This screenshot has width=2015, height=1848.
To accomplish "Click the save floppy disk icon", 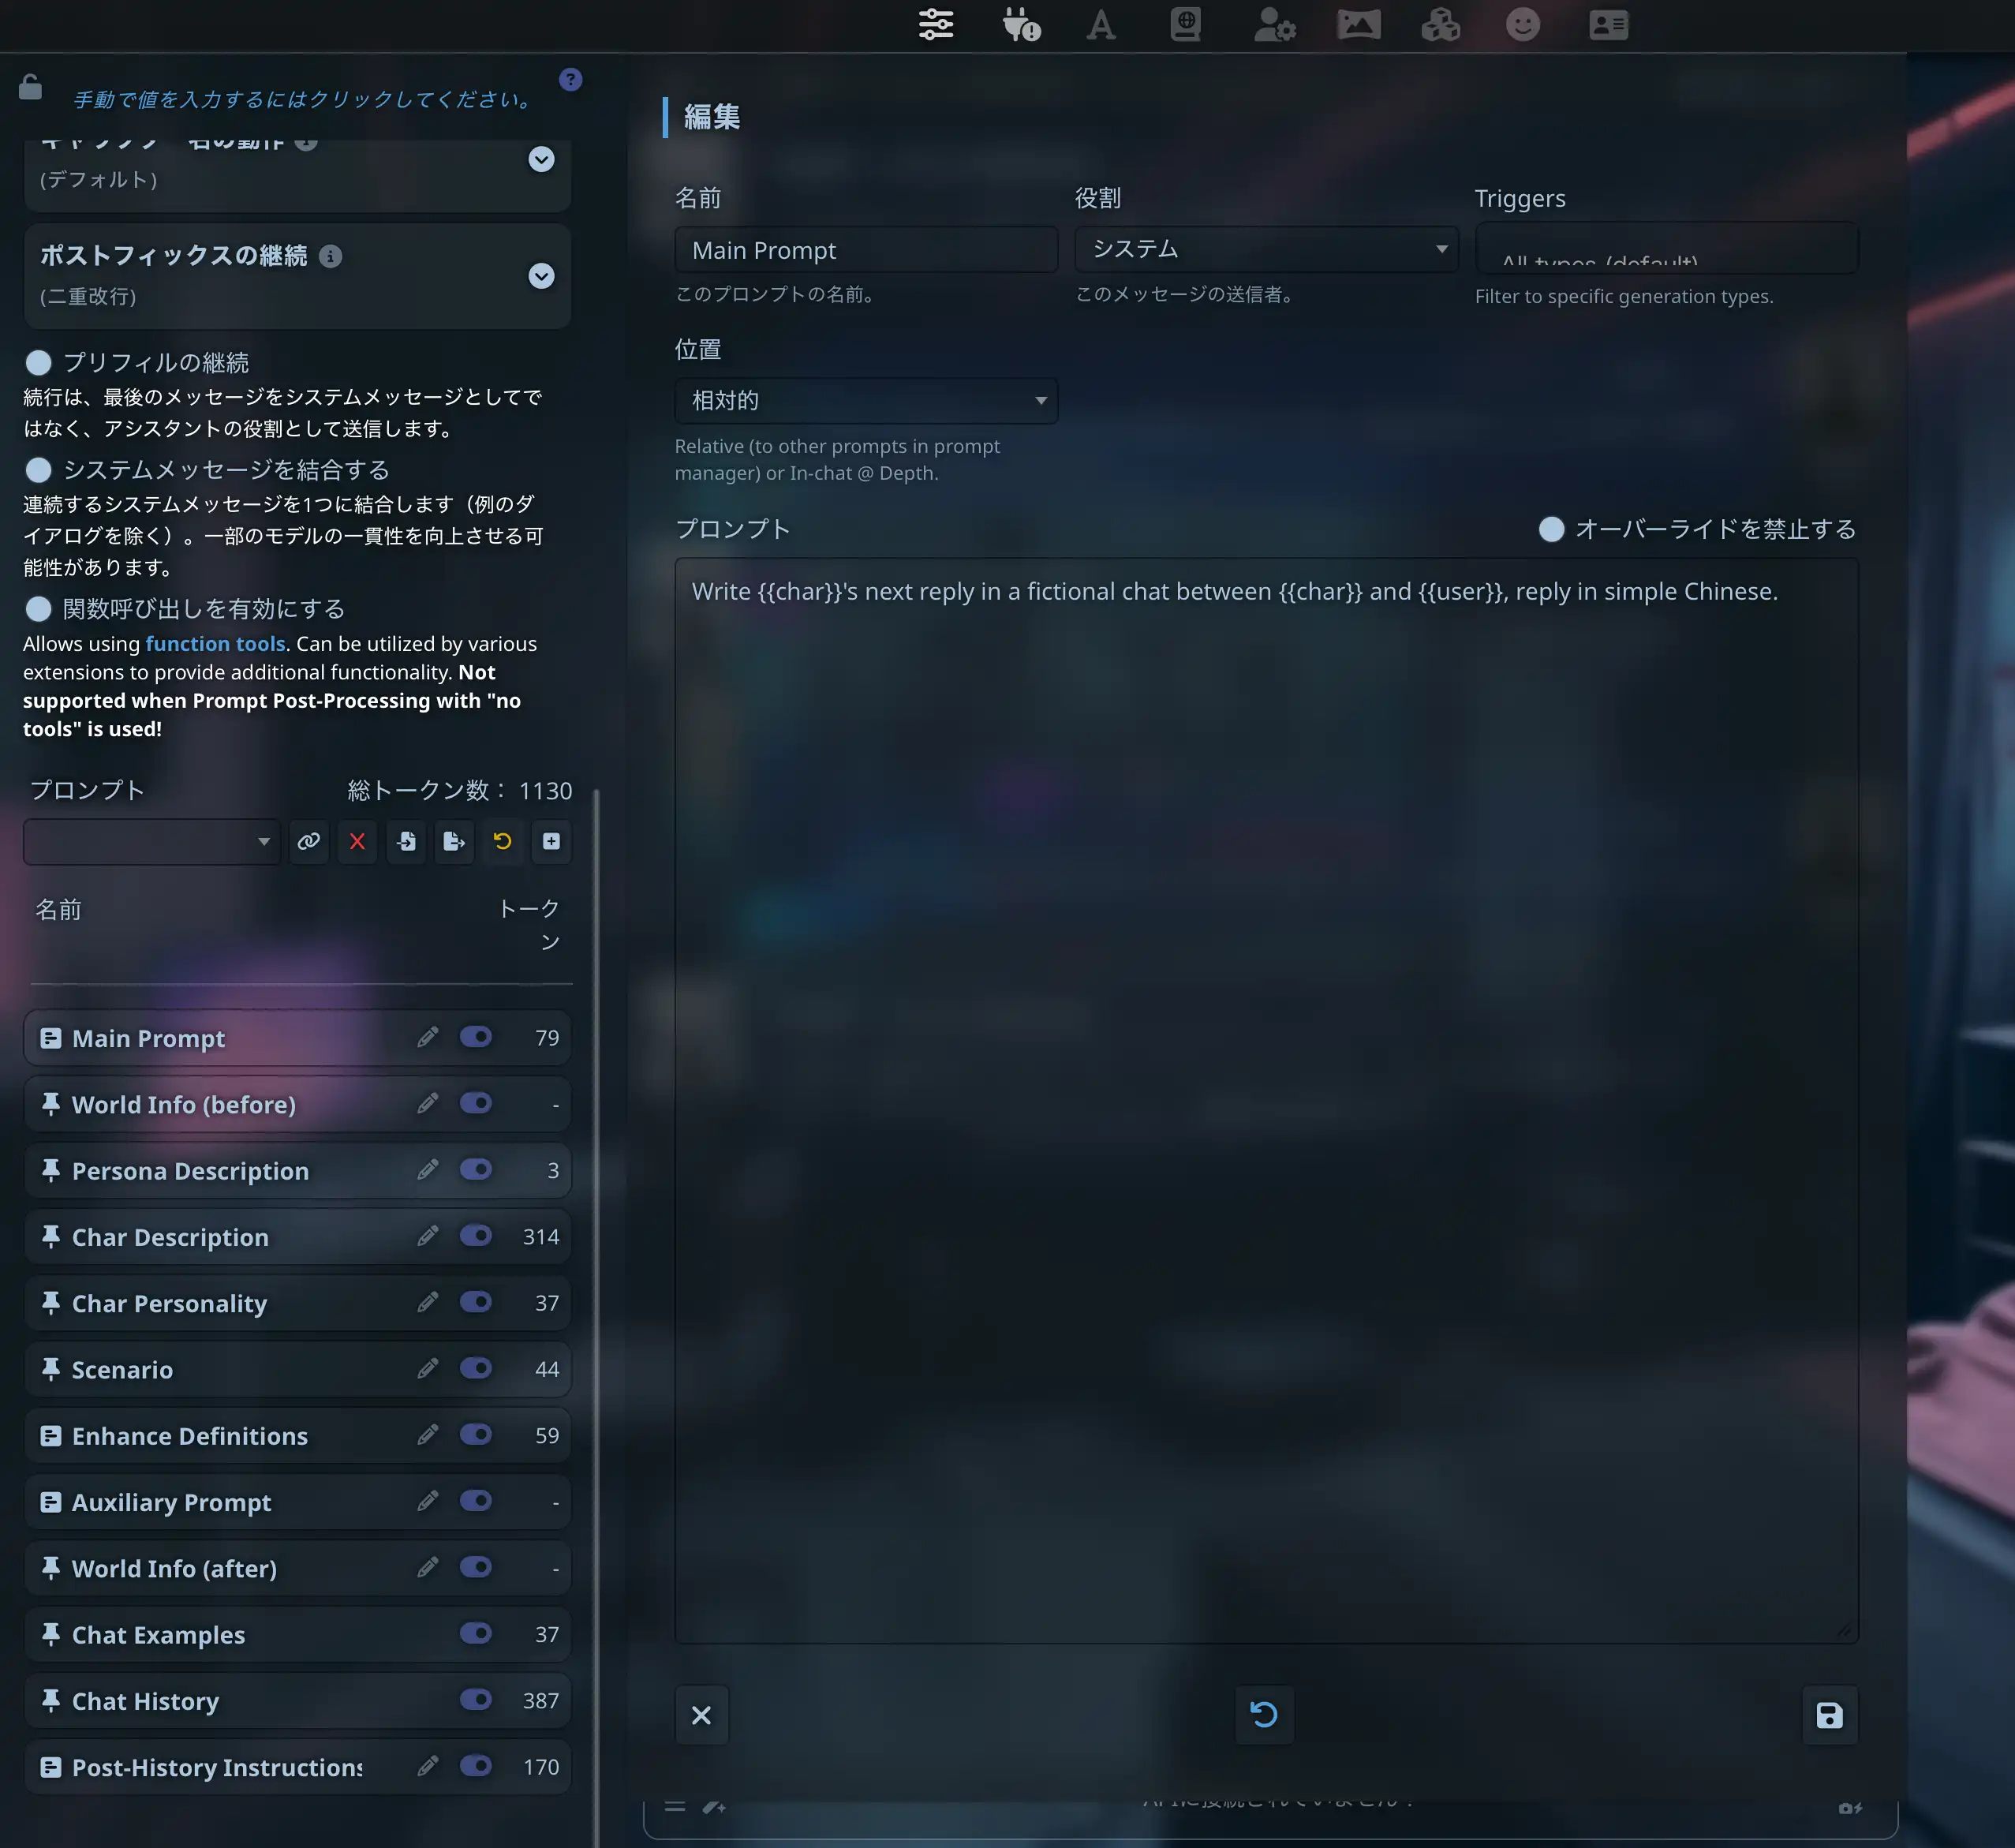I will point(1829,1716).
